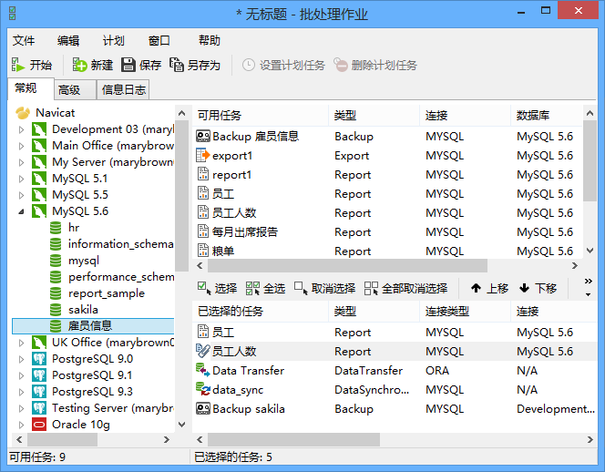This screenshot has width=605, height=472.
Task: Click the Oracle 10g red icon
Action: 39,425
